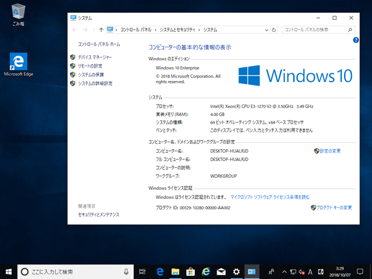372x279 pixels.
Task: Open the Recycle Bin desktop icon
Action: [x=18, y=15]
